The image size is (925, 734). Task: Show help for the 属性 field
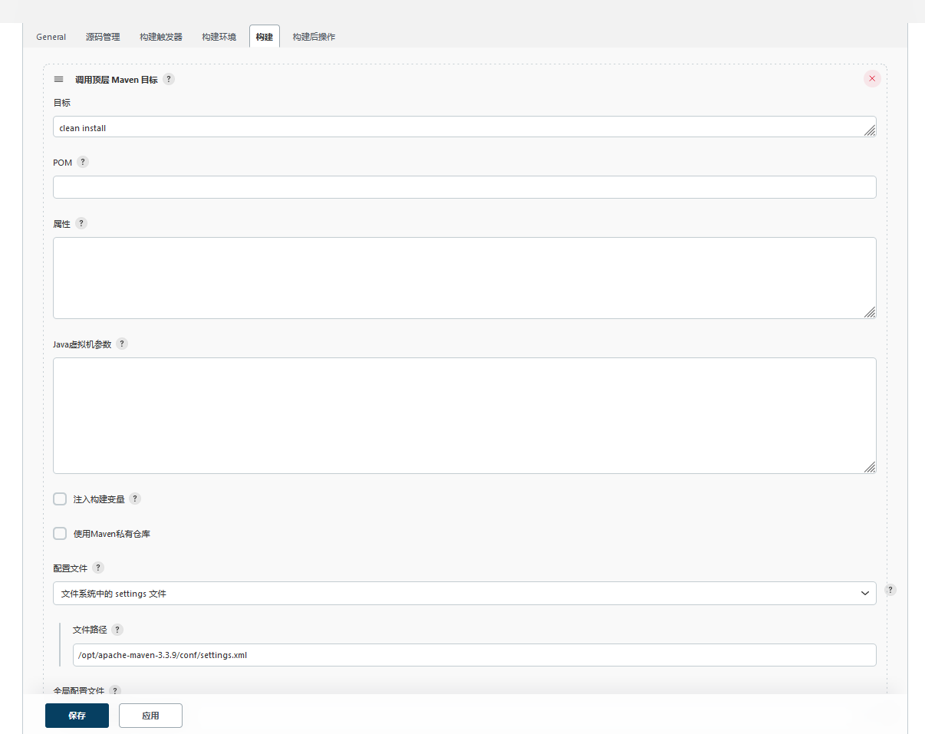click(81, 223)
